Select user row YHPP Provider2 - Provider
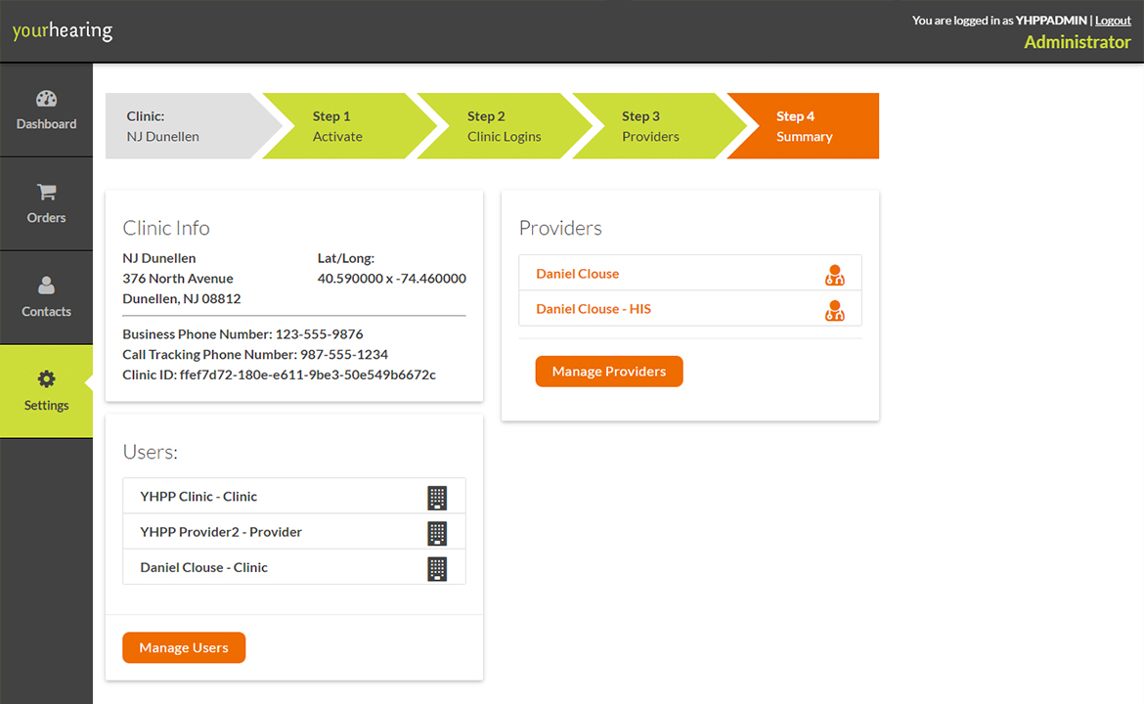The image size is (1144, 704). pyautogui.click(x=294, y=532)
